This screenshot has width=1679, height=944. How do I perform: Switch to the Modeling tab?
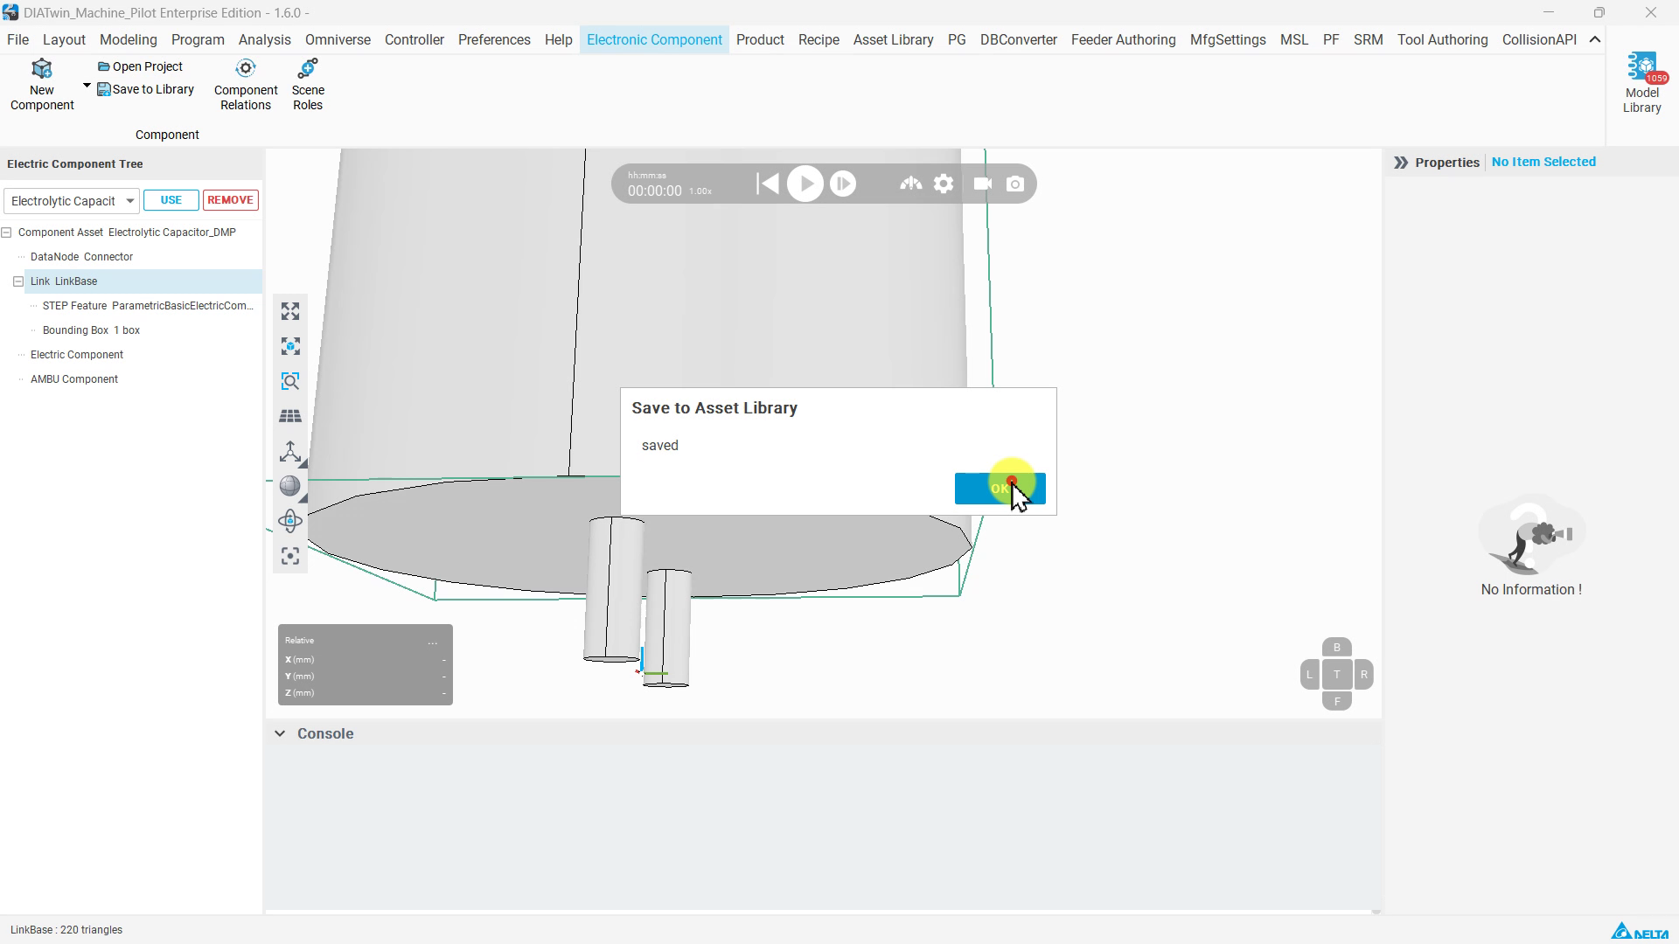[x=129, y=40]
